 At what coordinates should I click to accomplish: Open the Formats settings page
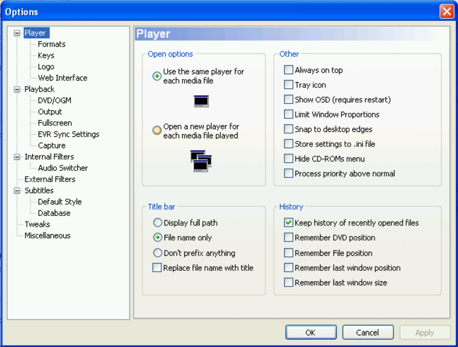52,44
